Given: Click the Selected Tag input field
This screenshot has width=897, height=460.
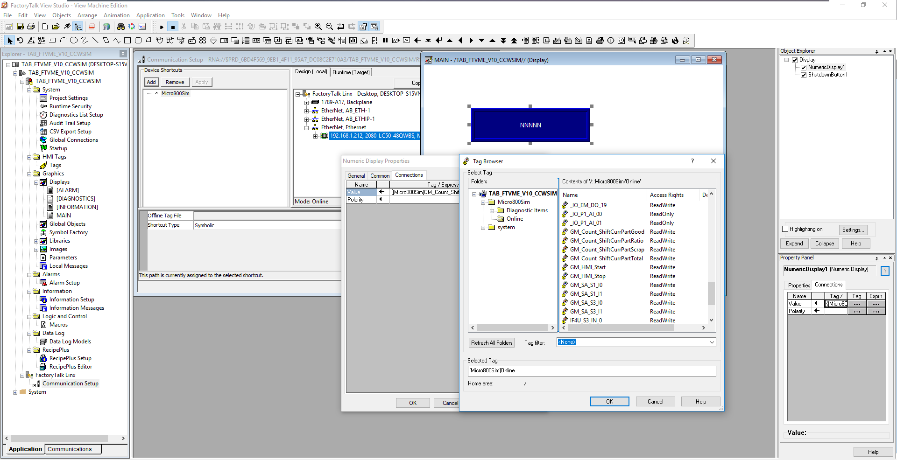Looking at the screenshot, I should [592, 371].
